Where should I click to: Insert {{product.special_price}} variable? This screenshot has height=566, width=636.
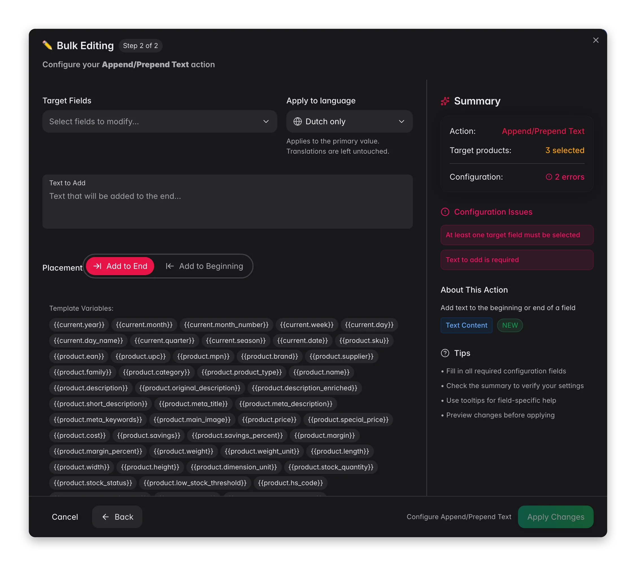click(349, 420)
